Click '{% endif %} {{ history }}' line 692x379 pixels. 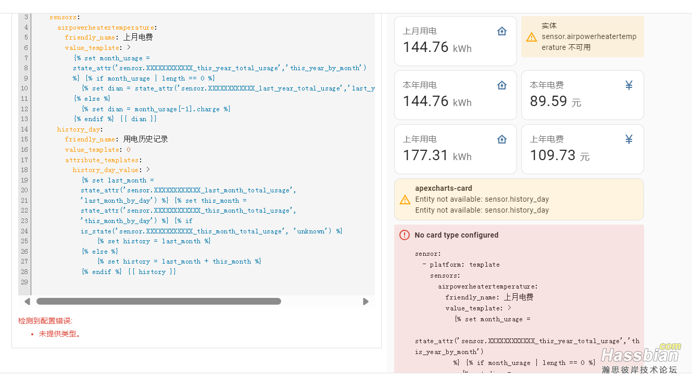coord(129,272)
